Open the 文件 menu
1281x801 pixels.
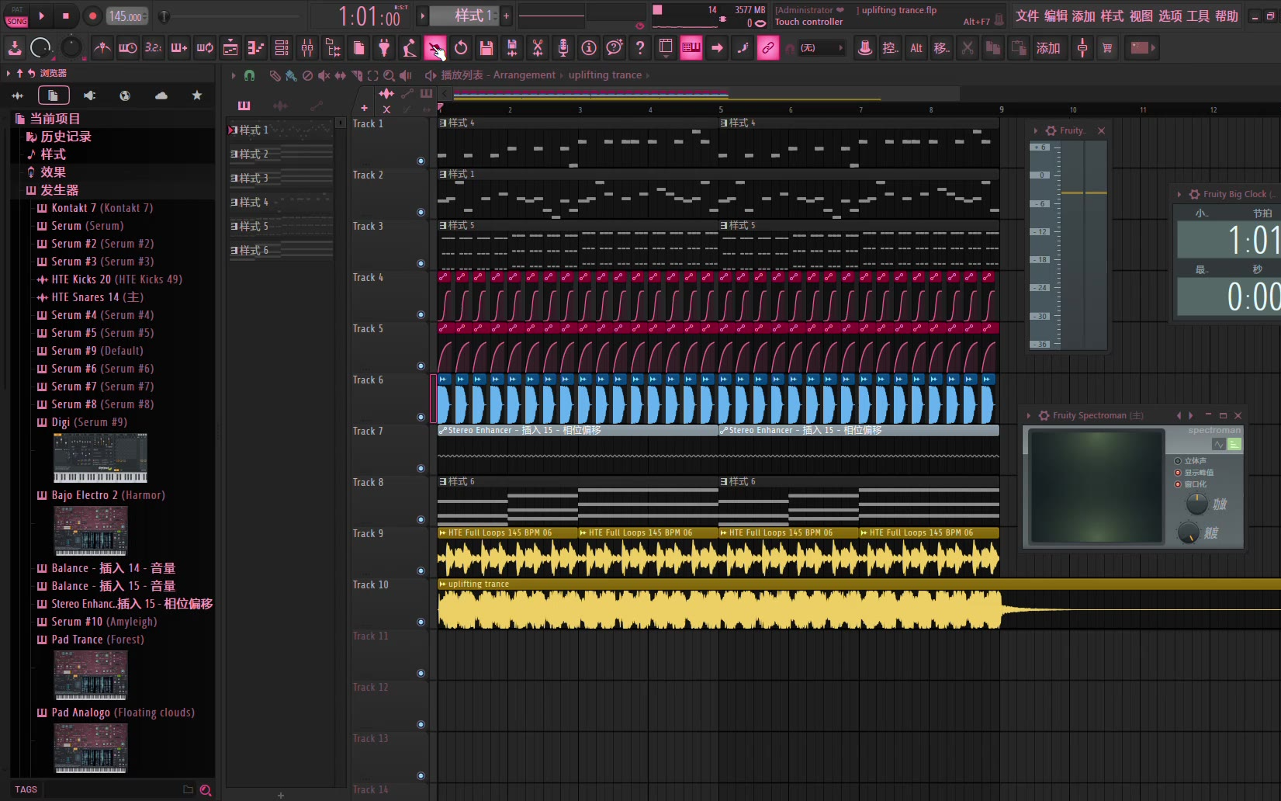click(1027, 16)
